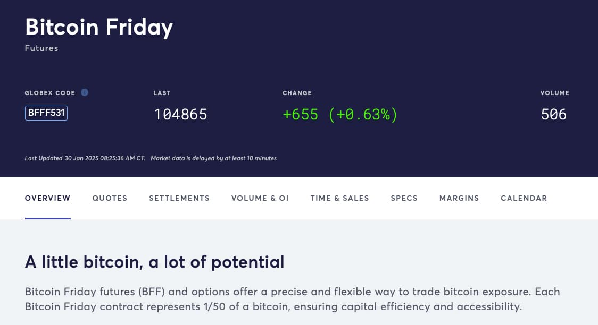Go to the Settlements tab
The width and height of the screenshot is (598, 325).
coord(179,198)
